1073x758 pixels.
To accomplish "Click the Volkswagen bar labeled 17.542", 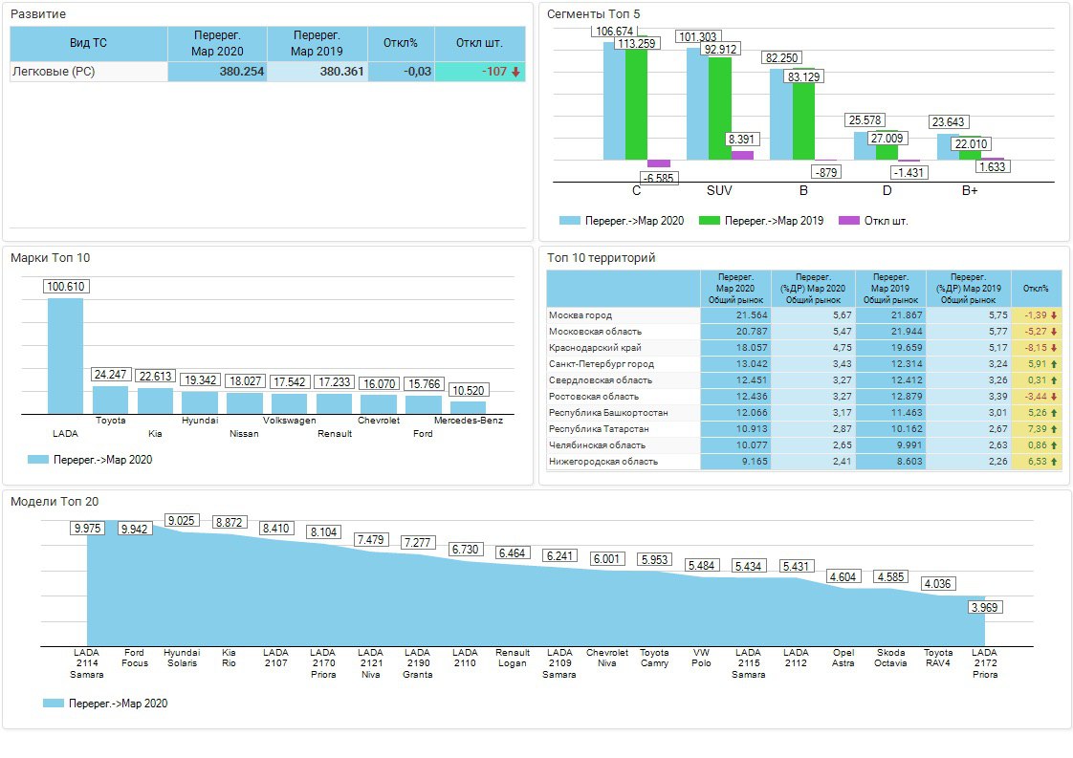I will point(289,403).
